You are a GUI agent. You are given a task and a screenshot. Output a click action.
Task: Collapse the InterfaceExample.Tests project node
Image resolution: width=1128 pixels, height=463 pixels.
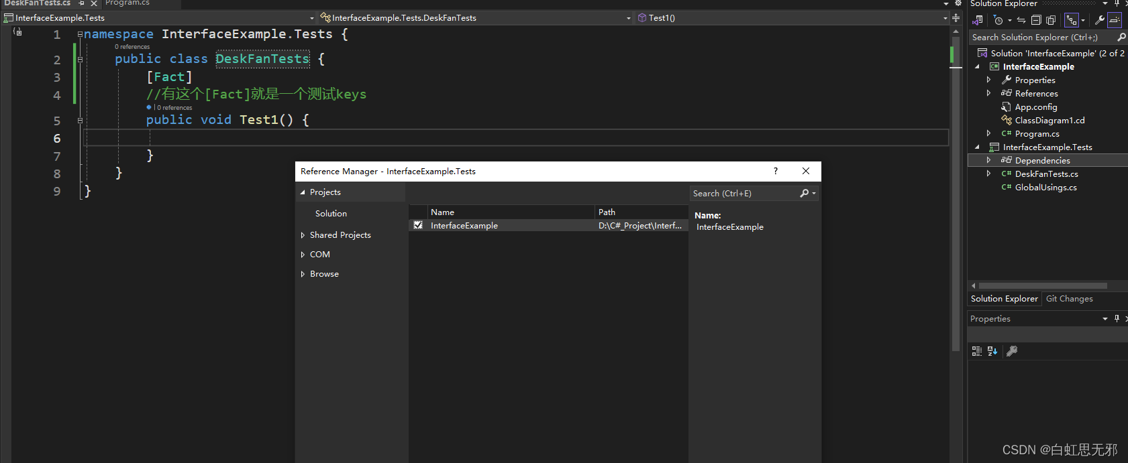point(977,147)
